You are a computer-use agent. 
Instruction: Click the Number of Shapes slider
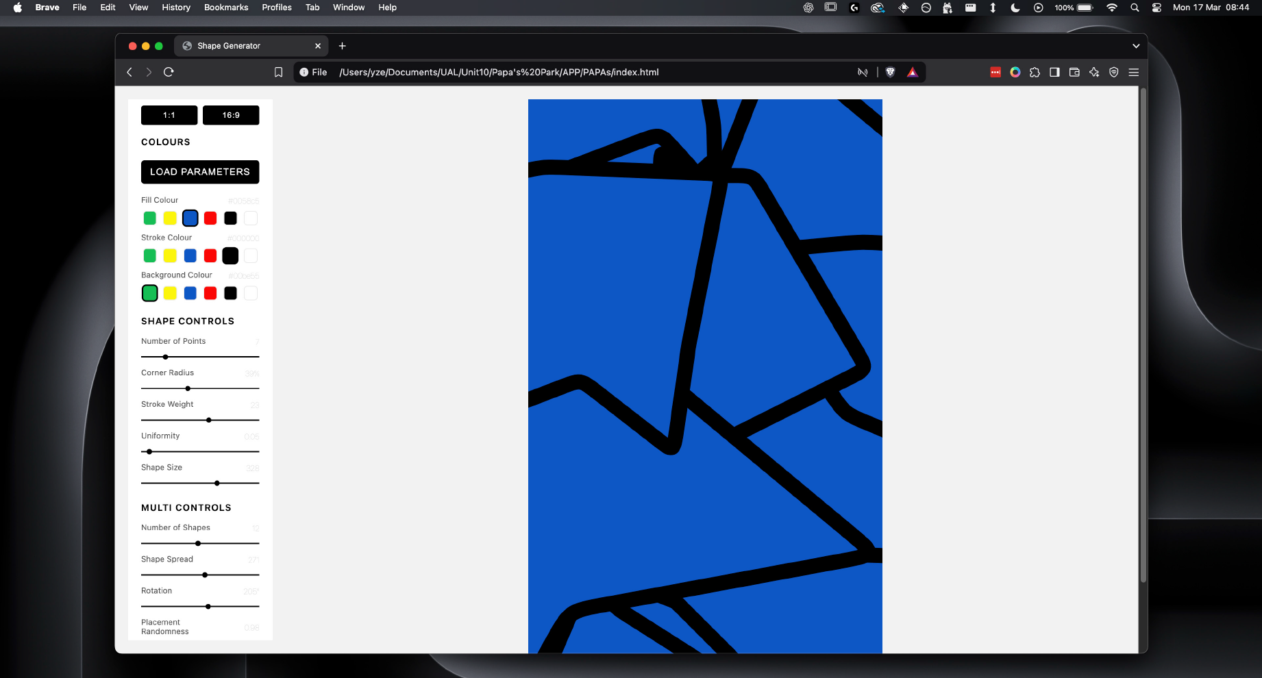pyautogui.click(x=200, y=543)
